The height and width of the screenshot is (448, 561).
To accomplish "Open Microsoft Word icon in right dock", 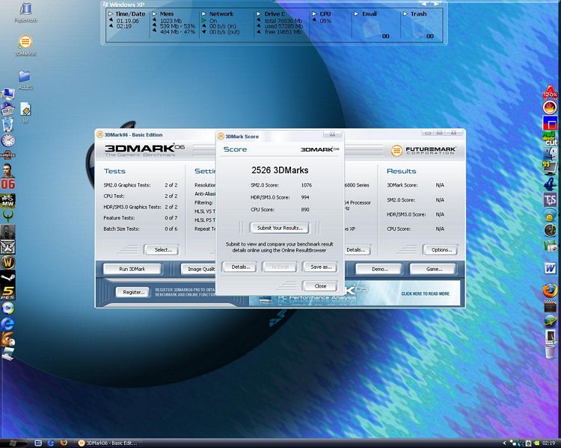I will pyautogui.click(x=550, y=267).
